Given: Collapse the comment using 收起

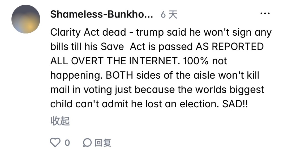Looking at the screenshot, I should [x=60, y=121].
